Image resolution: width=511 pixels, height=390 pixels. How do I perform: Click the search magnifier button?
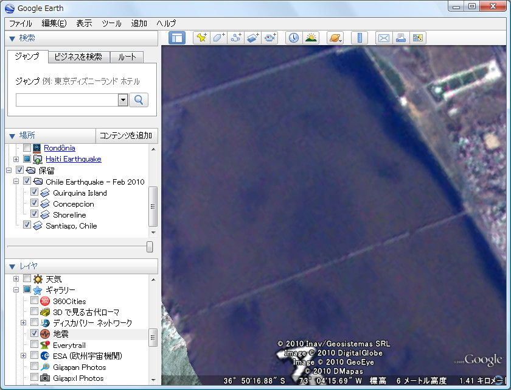tap(139, 100)
